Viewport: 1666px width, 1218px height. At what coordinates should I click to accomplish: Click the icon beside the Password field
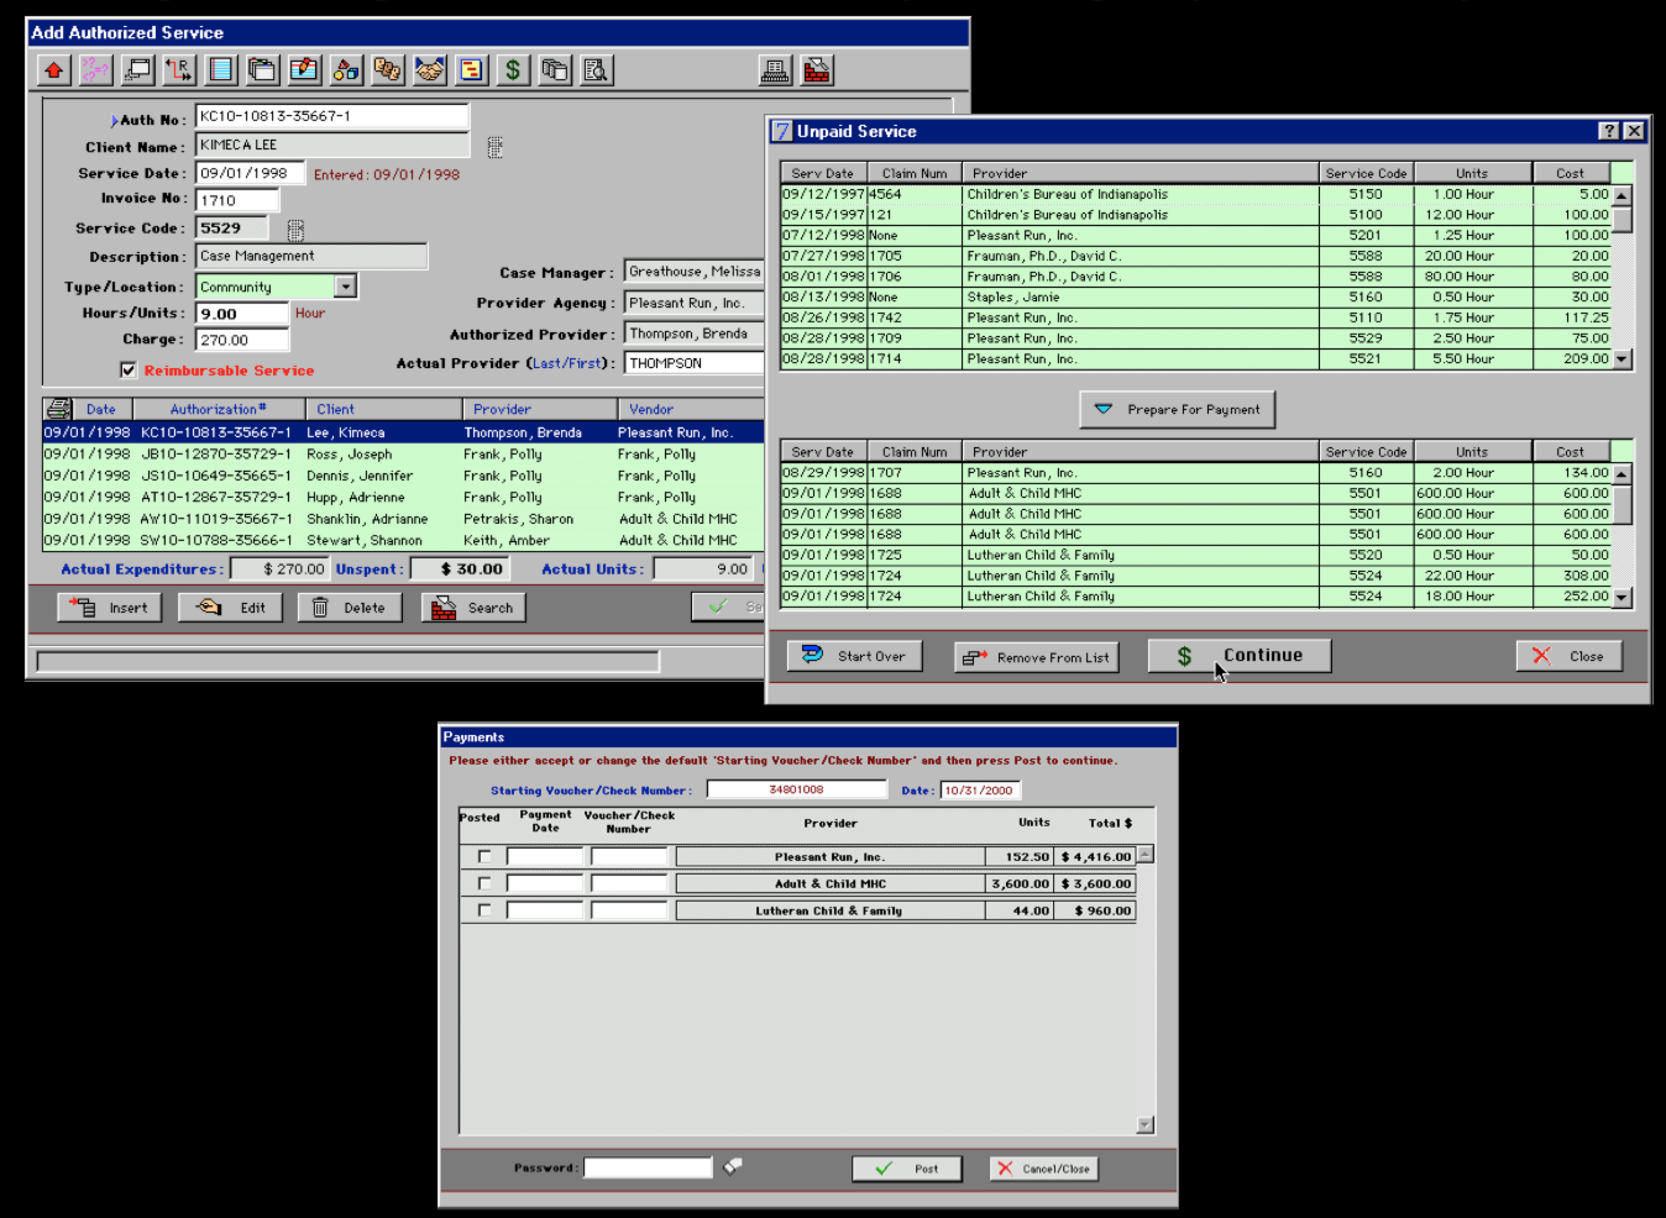732,1166
